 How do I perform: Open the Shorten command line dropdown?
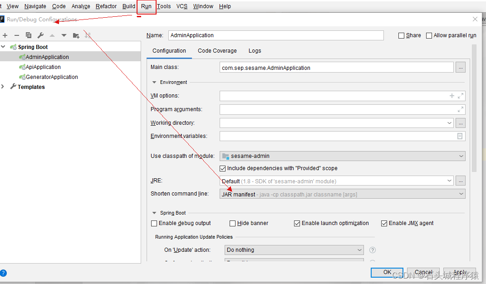pos(461,193)
